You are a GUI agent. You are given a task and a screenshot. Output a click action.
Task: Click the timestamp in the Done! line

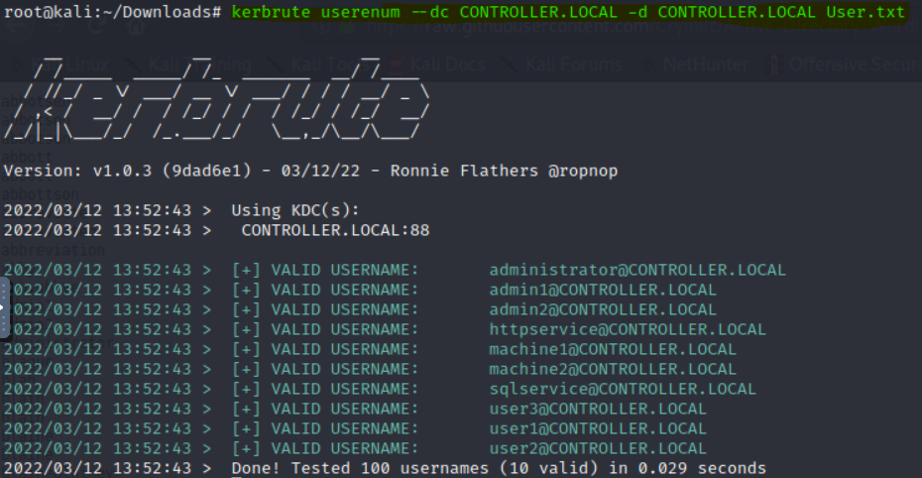(97, 469)
